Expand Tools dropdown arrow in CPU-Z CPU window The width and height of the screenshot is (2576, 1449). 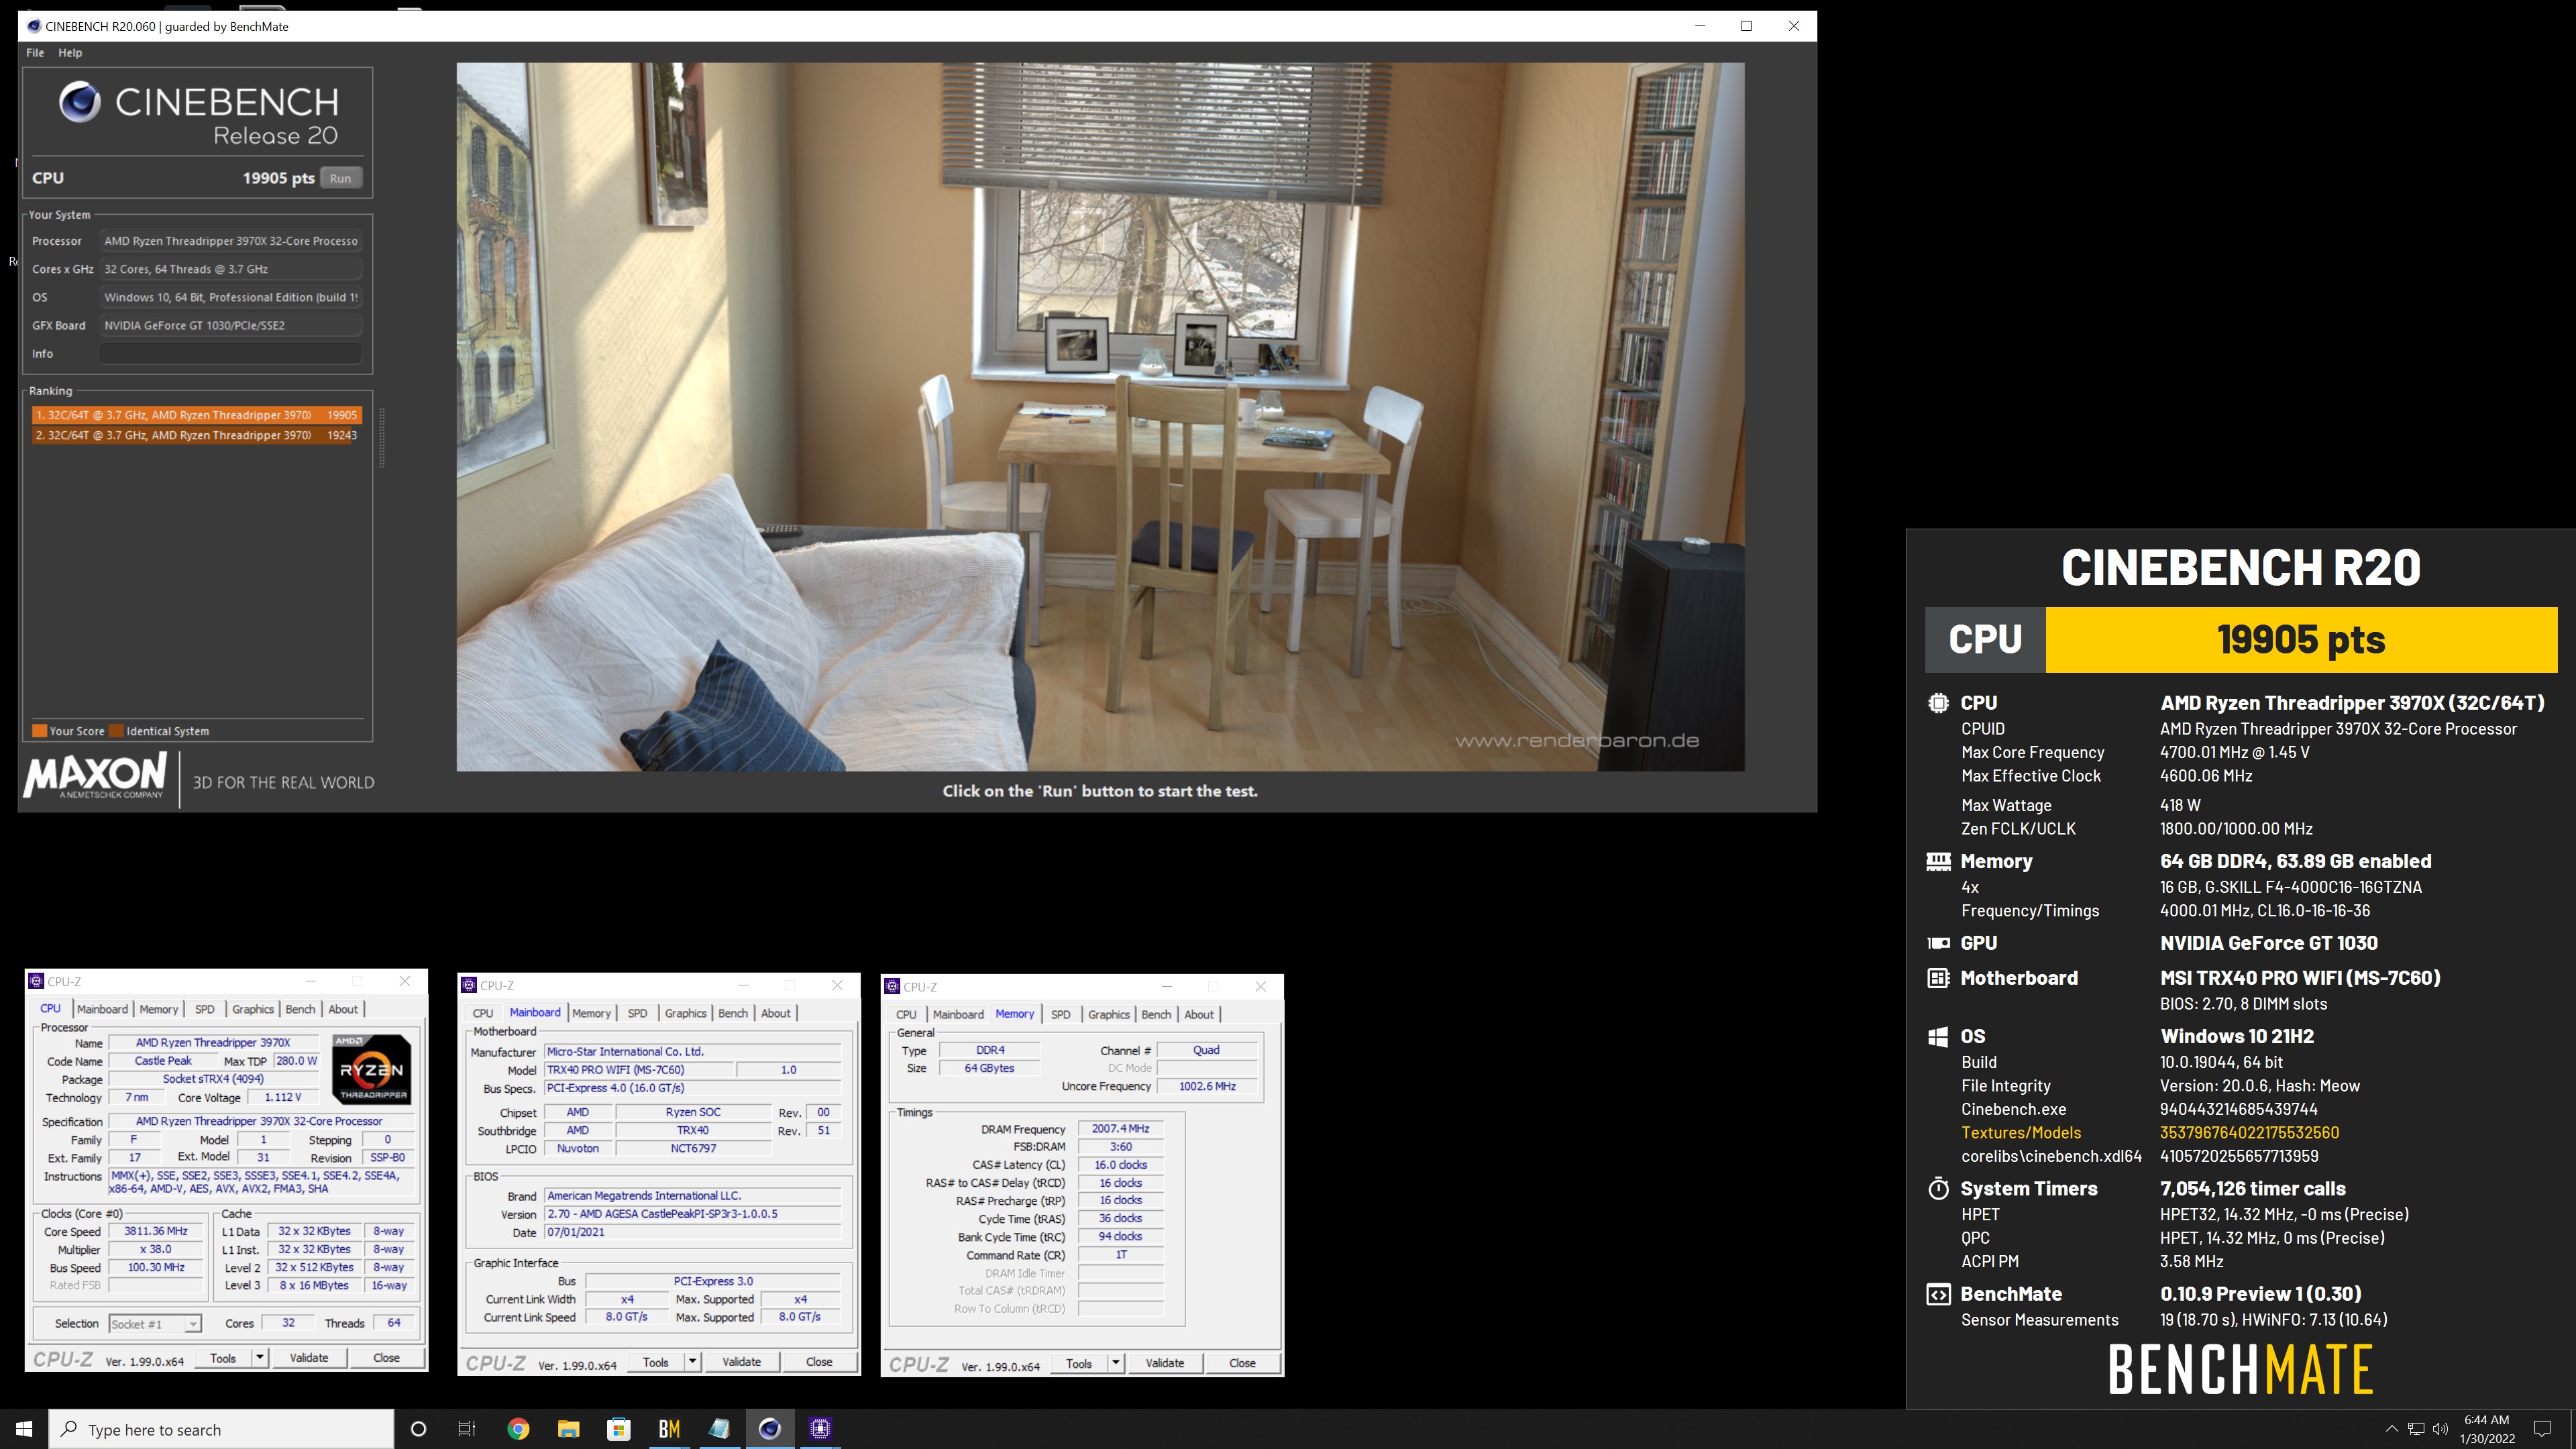pyautogui.click(x=260, y=1358)
